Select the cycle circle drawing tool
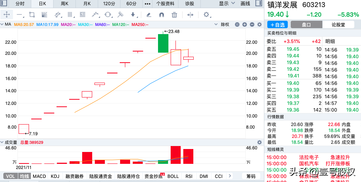The image size is (361, 182). pyautogui.click(x=108, y=15)
